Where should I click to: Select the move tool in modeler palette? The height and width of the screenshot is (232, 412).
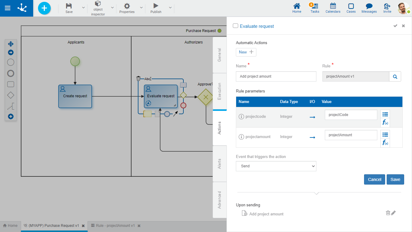pos(11,44)
